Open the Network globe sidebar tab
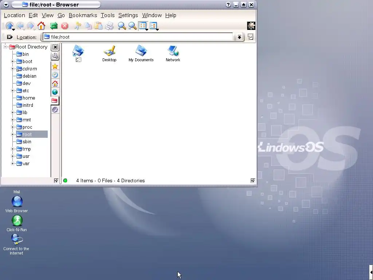373x280 pixels. (x=55, y=92)
